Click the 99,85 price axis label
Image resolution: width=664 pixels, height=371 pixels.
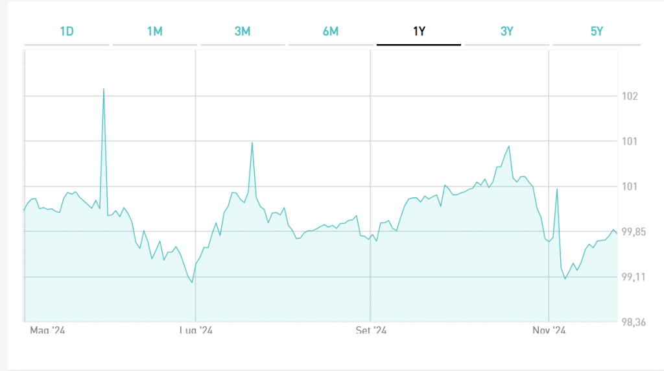633,232
